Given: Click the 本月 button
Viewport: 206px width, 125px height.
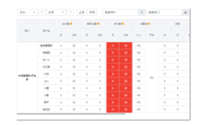Looking at the screenshot, I should click(x=92, y=12).
